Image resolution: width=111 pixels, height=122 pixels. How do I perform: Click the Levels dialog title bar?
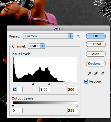pos(58,28)
